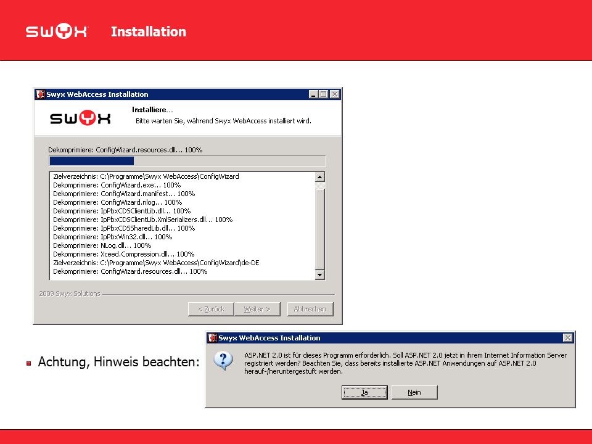Click the < Zurück button
Screen dimensions: 592x444
click(x=211, y=309)
